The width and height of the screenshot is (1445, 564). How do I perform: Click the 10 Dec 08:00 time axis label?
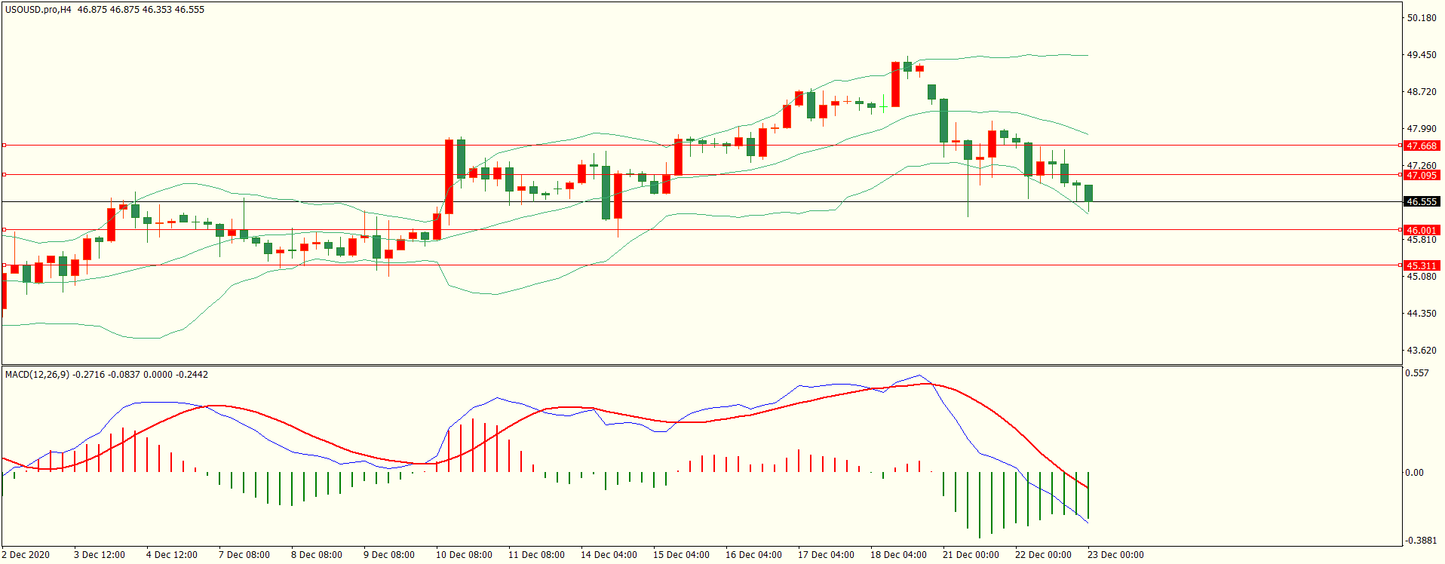coord(464,555)
